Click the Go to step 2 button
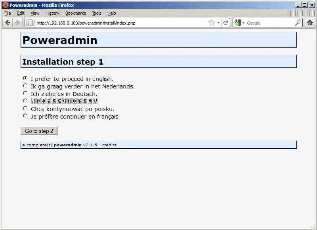 39,131
